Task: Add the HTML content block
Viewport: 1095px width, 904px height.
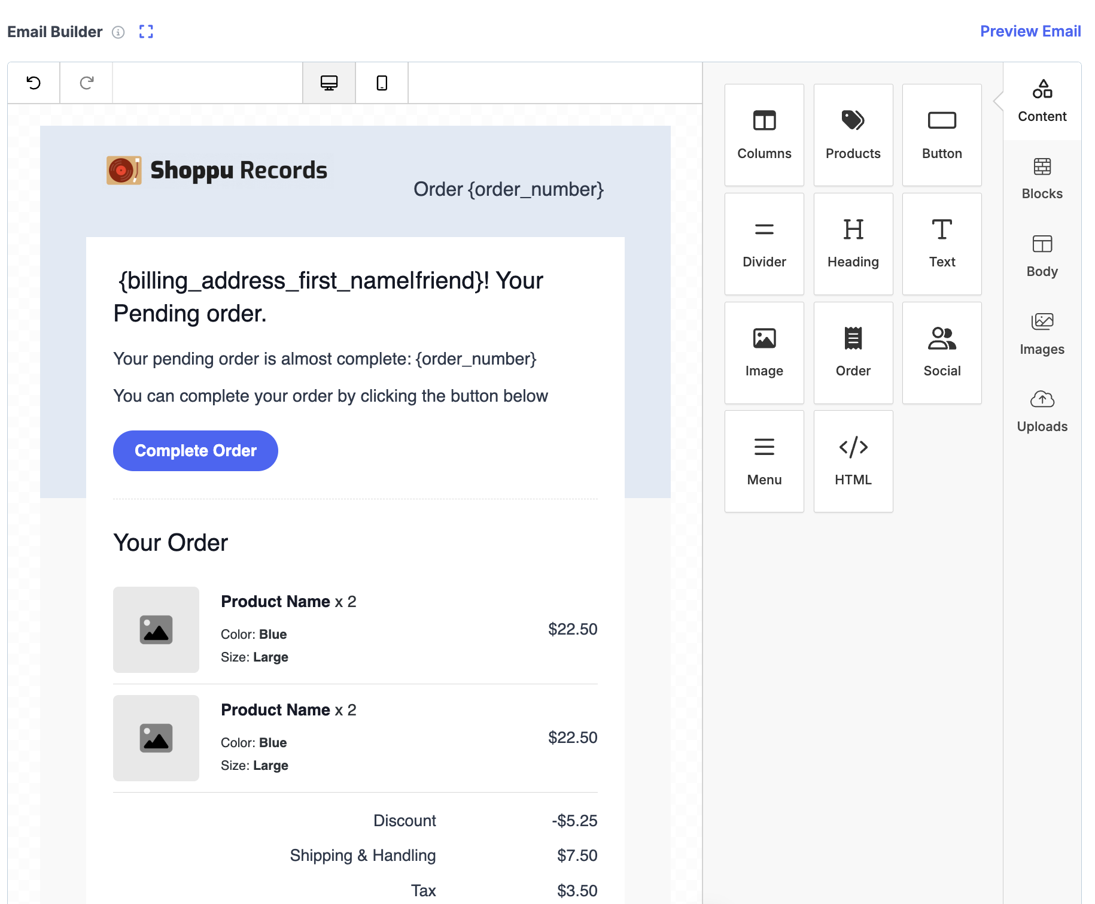Action: tap(853, 461)
